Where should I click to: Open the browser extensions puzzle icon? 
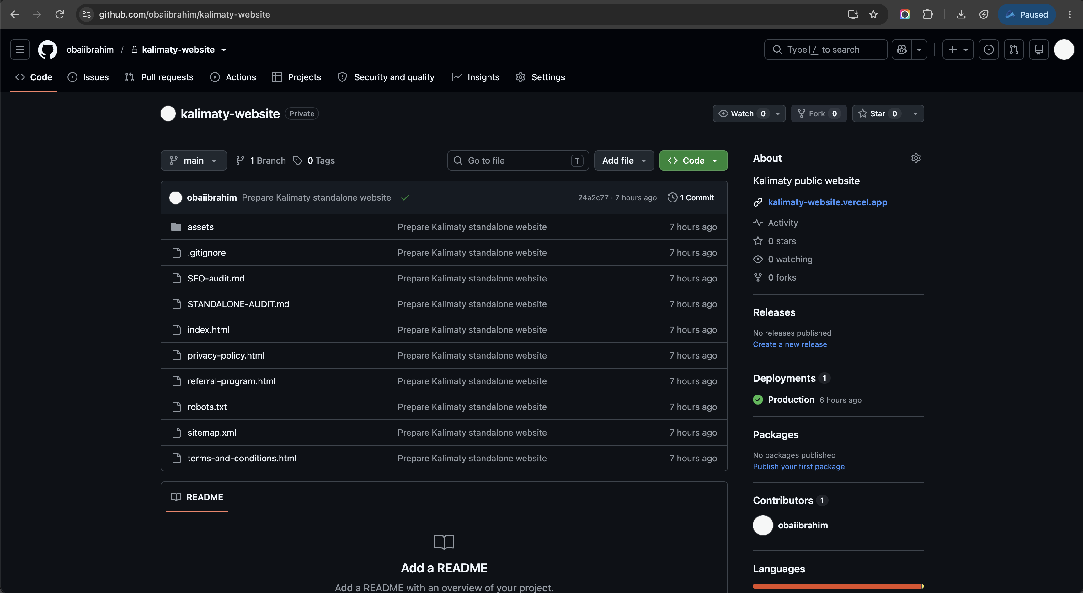coord(927,14)
